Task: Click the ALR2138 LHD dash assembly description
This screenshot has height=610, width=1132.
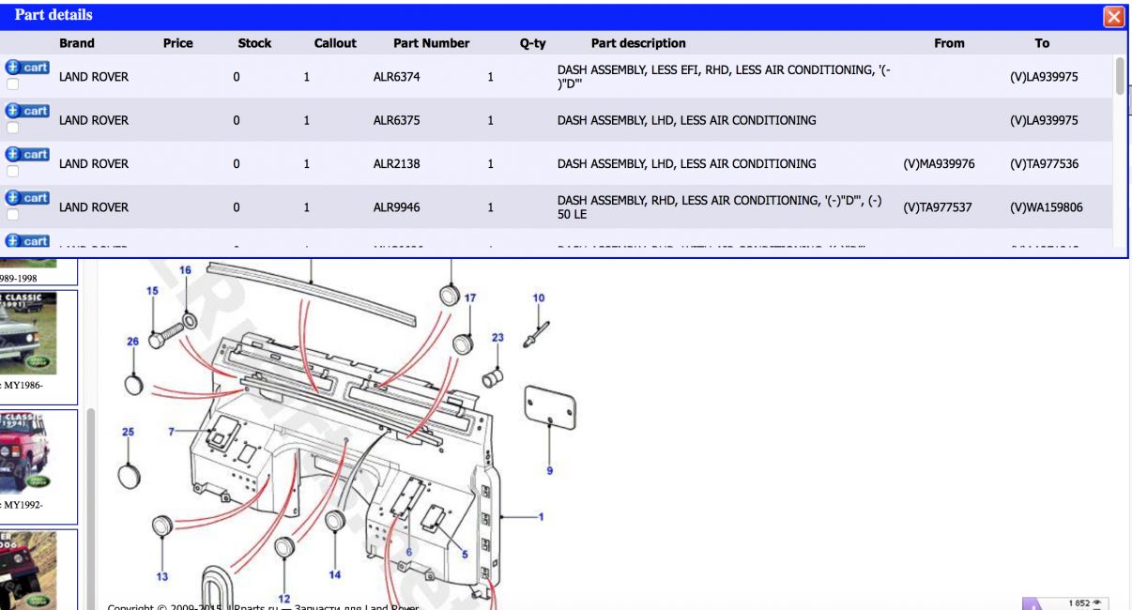Action: tap(687, 163)
